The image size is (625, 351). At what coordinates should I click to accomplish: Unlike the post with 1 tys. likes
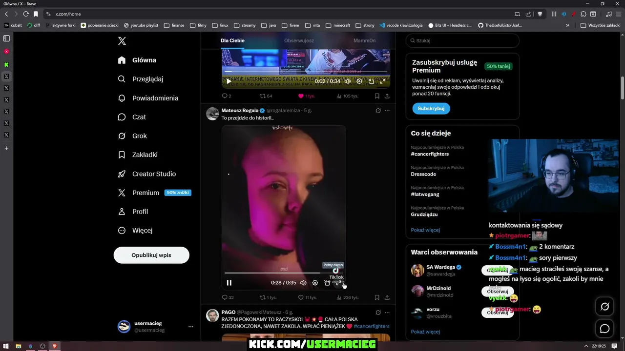pos(306,96)
